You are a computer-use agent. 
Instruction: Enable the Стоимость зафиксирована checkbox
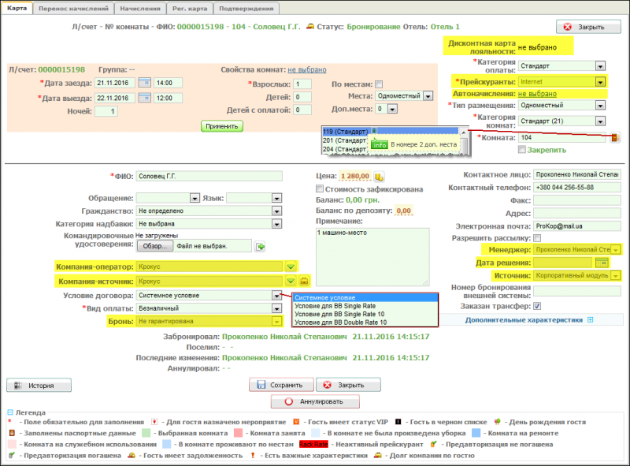tap(319, 189)
